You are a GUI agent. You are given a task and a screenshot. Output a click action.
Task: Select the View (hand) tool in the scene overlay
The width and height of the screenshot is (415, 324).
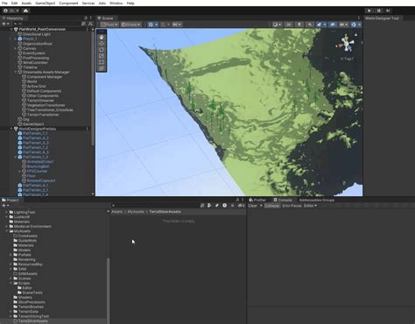pos(102,38)
